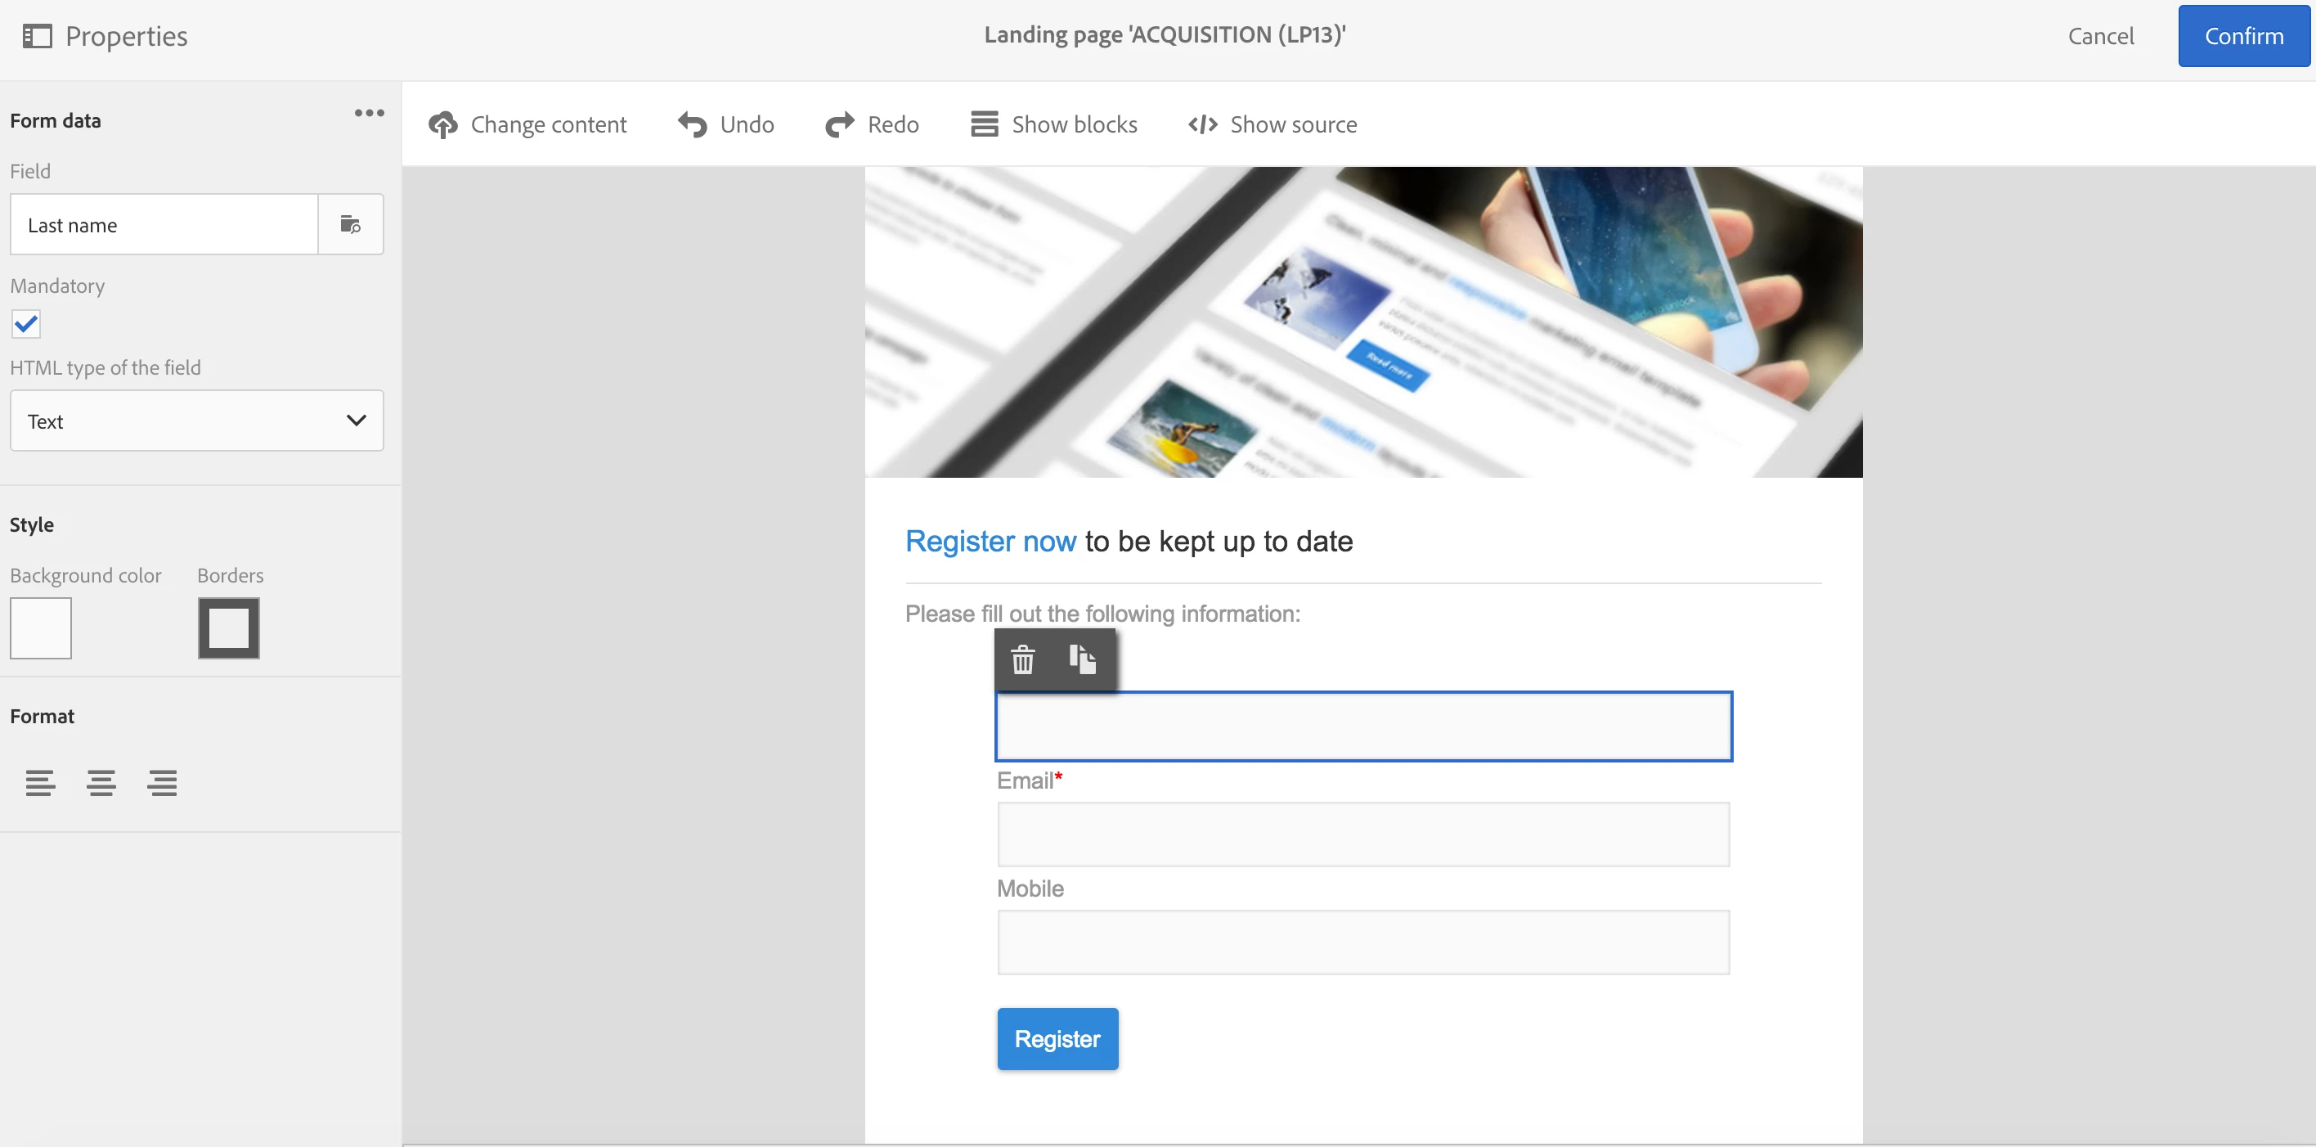Image resolution: width=2316 pixels, height=1147 pixels.
Task: Uncheck the Mandatory checkbox
Action: [x=26, y=324]
